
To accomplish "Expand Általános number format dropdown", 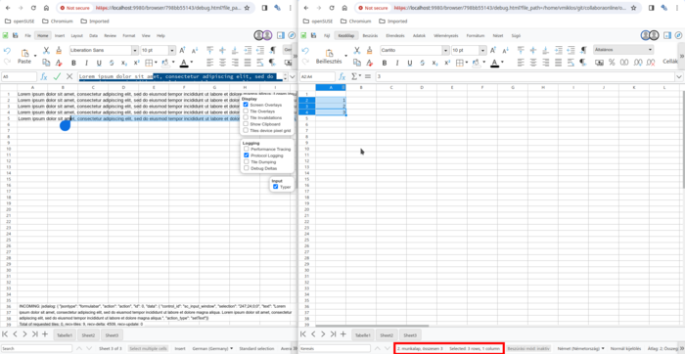I will 650,50.
